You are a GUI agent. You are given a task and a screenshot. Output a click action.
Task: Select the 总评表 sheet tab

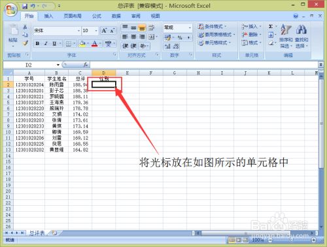[37, 233]
